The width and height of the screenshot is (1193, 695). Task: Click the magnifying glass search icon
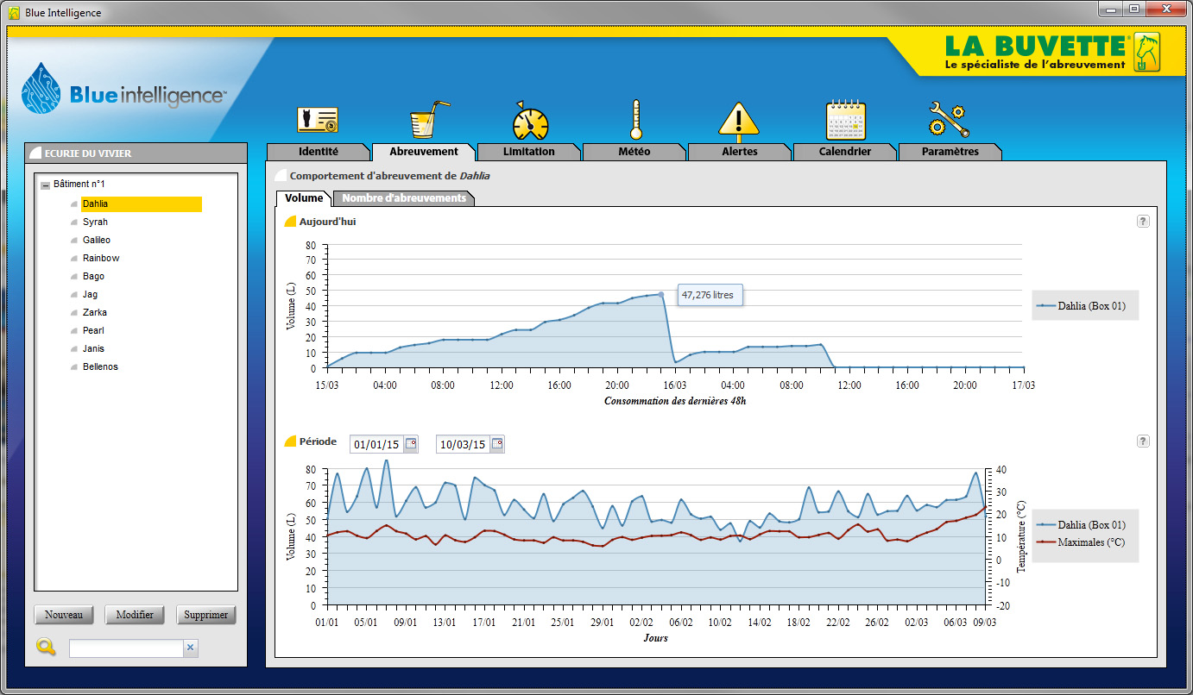(46, 647)
